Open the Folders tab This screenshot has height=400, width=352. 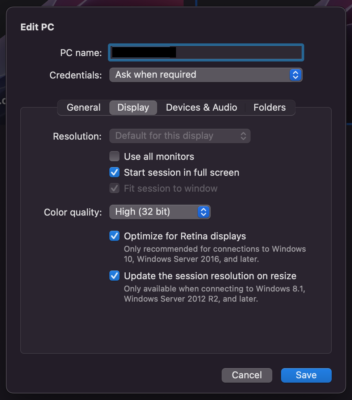pos(269,107)
